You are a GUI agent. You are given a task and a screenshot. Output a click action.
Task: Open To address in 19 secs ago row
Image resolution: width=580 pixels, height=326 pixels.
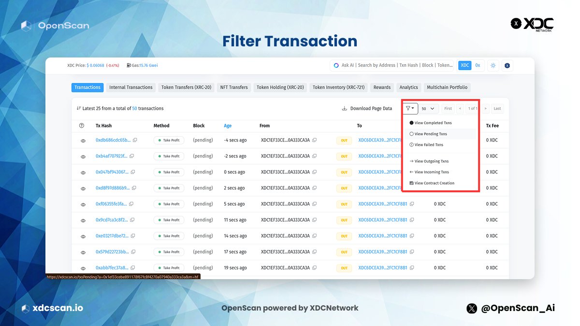(x=383, y=268)
